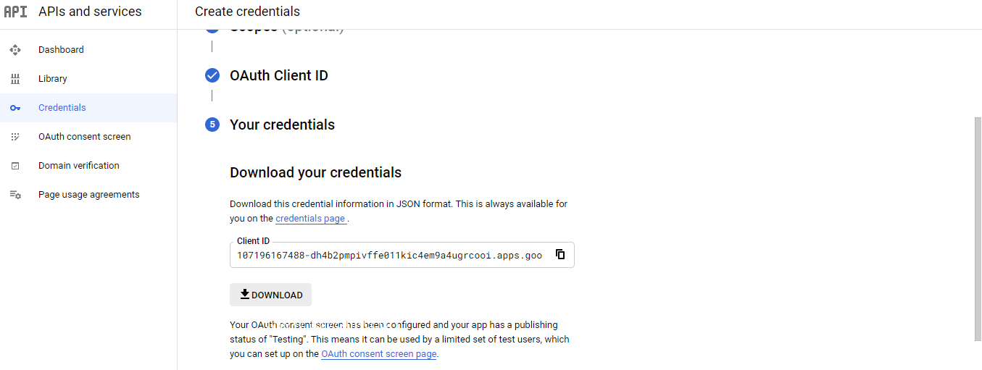Go to OAuth consent screen section

[84, 137]
